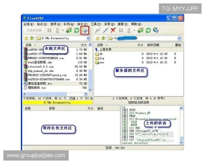
Task: Open the 目录 menu
Action: click(x=109, y=24)
